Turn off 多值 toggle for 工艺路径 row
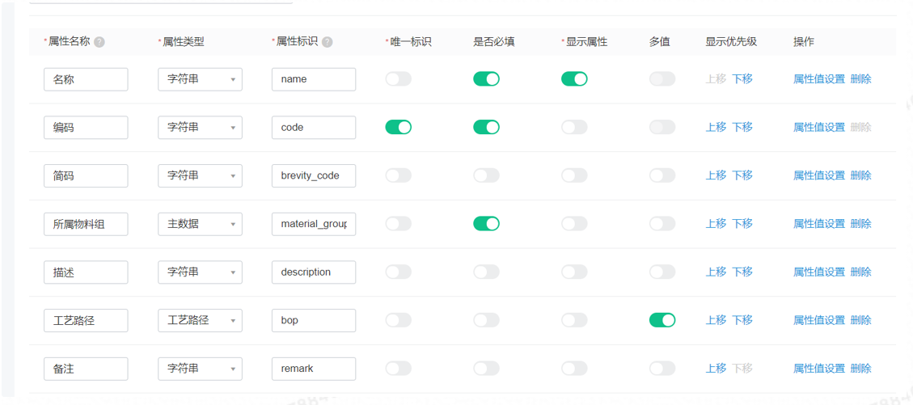This screenshot has height=405, width=913. pyautogui.click(x=662, y=320)
